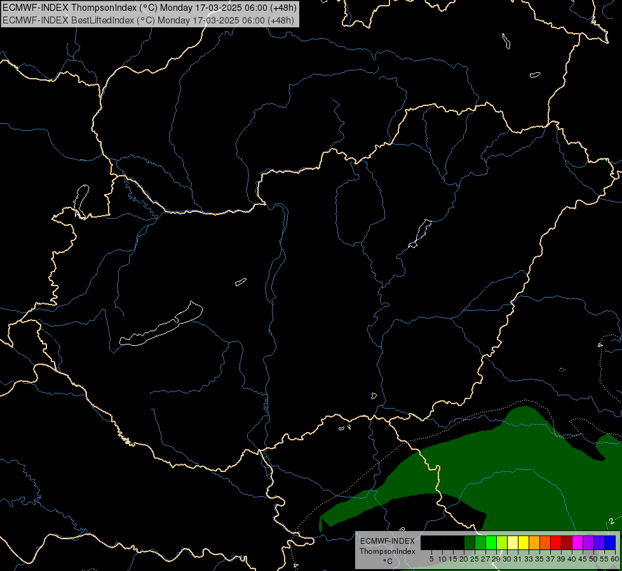Click the ECMWF-INDEX label in legend
Image resolution: width=622 pixels, height=571 pixels.
click(387, 541)
